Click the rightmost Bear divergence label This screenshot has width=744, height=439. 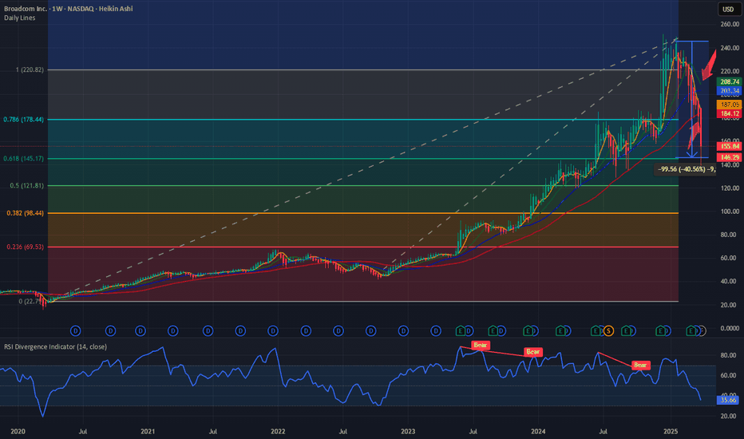[x=640, y=365]
